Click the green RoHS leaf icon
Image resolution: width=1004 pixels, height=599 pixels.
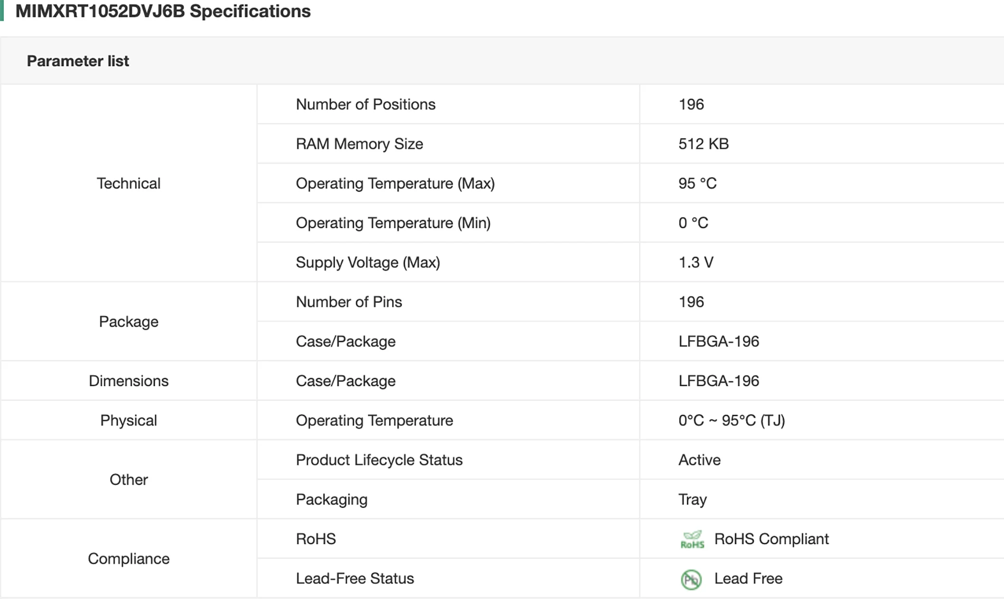[x=692, y=539]
